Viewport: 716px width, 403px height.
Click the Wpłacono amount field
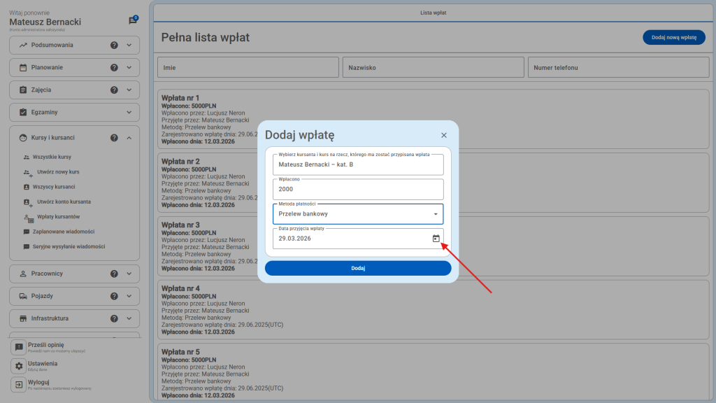tap(357, 190)
